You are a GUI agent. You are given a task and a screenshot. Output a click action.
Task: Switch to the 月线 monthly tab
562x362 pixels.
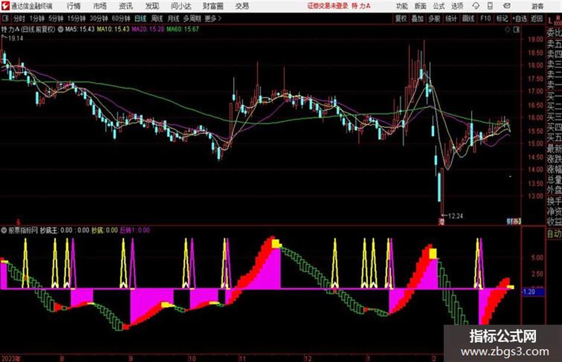(174, 18)
